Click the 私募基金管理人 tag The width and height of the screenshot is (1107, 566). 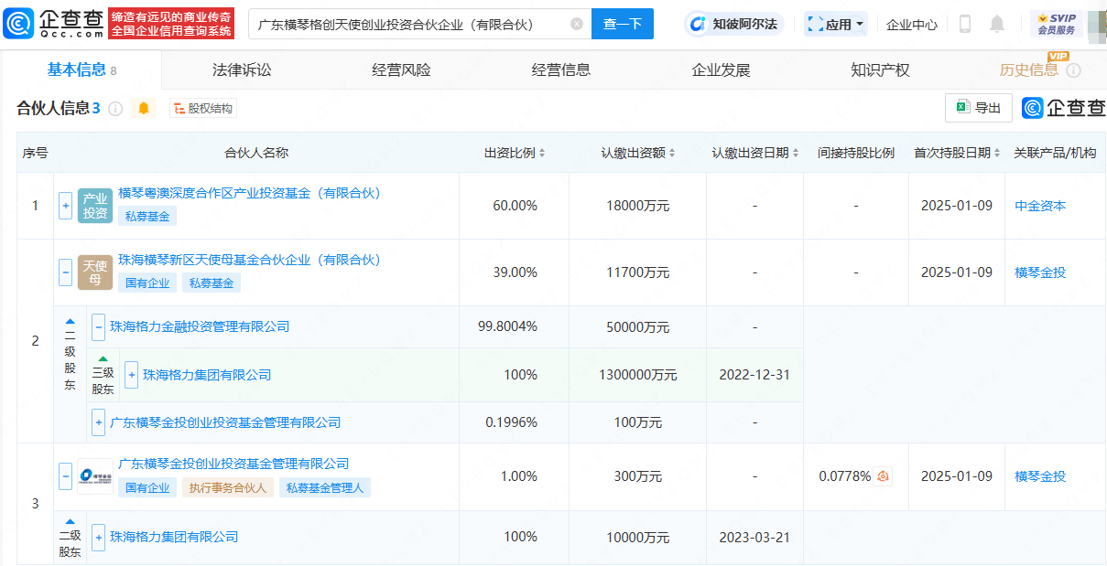click(325, 488)
